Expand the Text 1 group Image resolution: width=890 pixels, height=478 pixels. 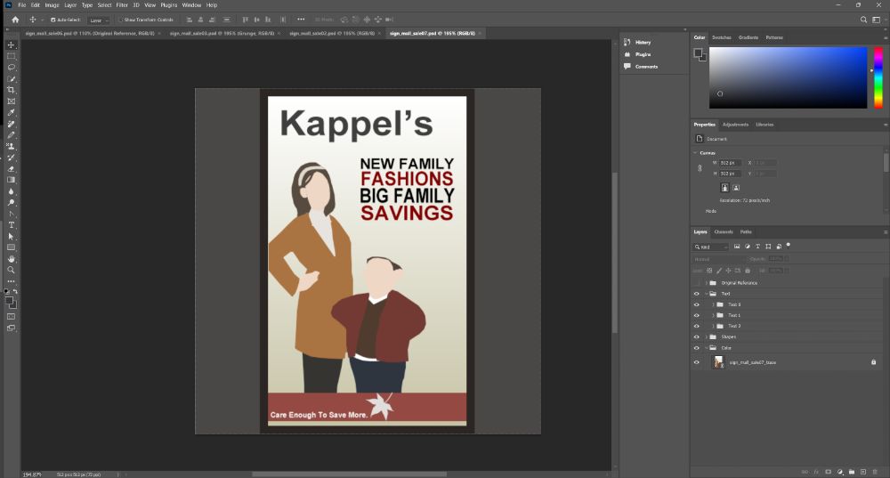point(714,315)
